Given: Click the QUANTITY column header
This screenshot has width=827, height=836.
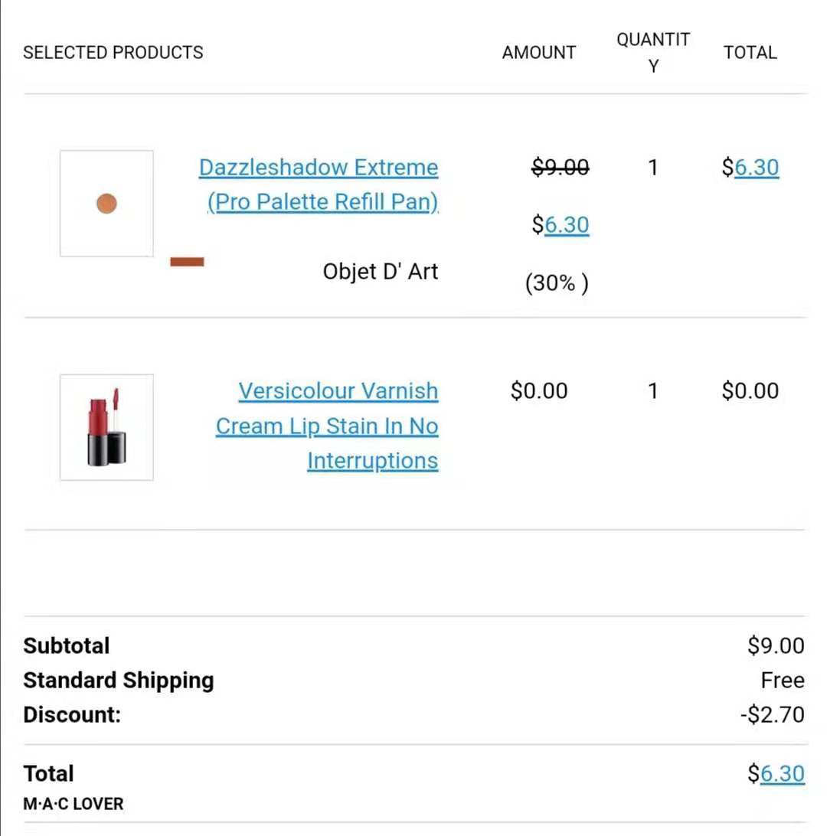Looking at the screenshot, I should (x=653, y=52).
